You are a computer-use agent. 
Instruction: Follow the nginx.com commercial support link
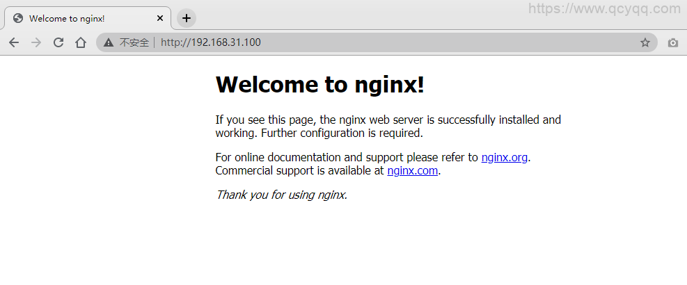412,170
